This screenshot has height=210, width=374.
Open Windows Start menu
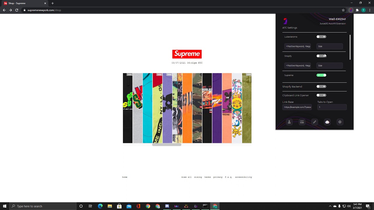pos(4,206)
